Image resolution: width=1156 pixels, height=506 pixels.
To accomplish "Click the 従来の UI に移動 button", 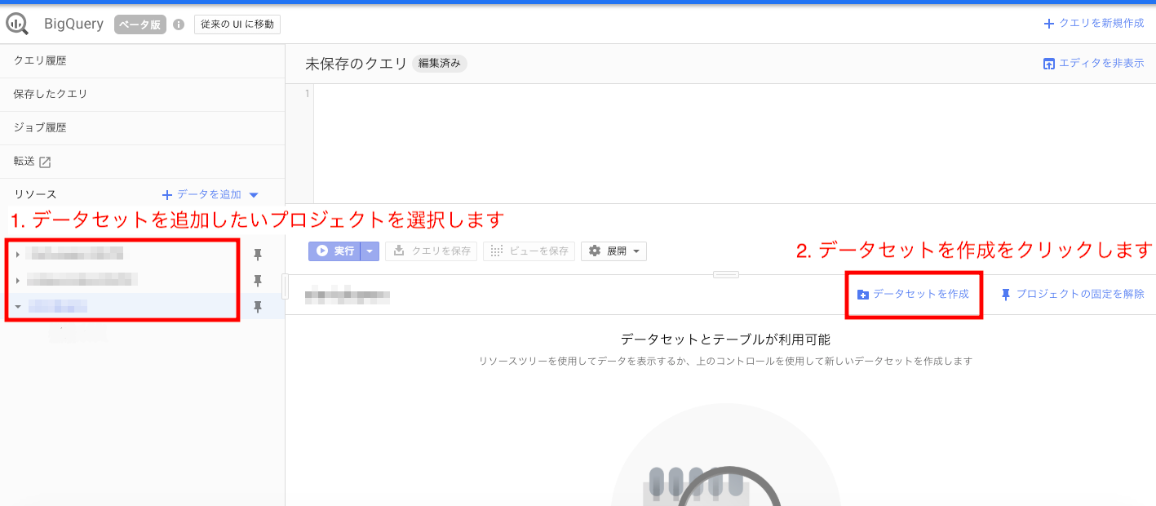I will point(237,24).
